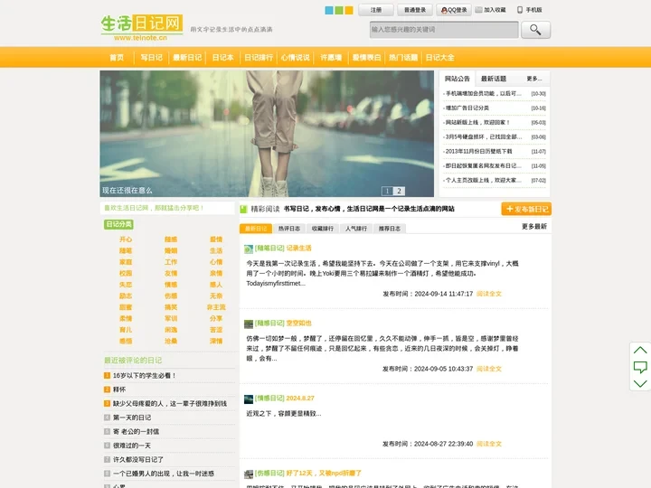
Task: Click the down-arrow go-to-bottom icon
Action: [640, 383]
